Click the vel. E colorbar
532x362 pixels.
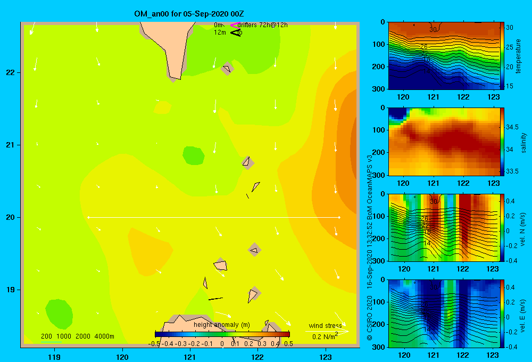pos(502,314)
